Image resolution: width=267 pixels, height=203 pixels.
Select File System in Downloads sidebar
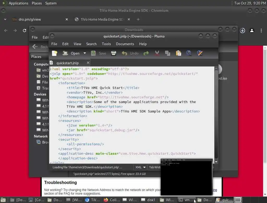(x=43, y=82)
